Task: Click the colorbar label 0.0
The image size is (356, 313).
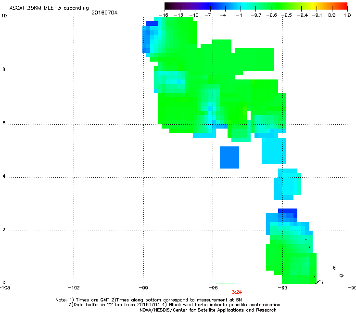Action: click(332, 15)
